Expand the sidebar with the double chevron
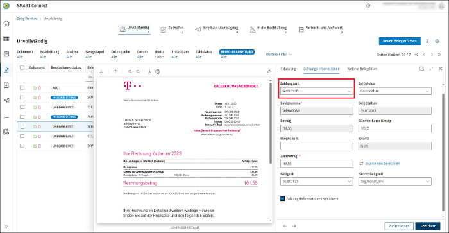The image size is (449, 233). click(x=6, y=226)
